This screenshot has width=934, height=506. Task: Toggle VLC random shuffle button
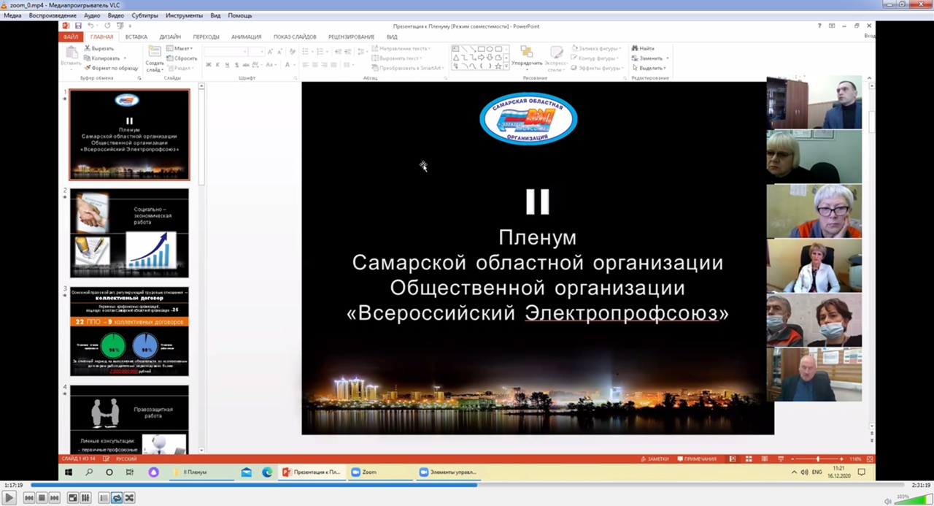tap(129, 498)
